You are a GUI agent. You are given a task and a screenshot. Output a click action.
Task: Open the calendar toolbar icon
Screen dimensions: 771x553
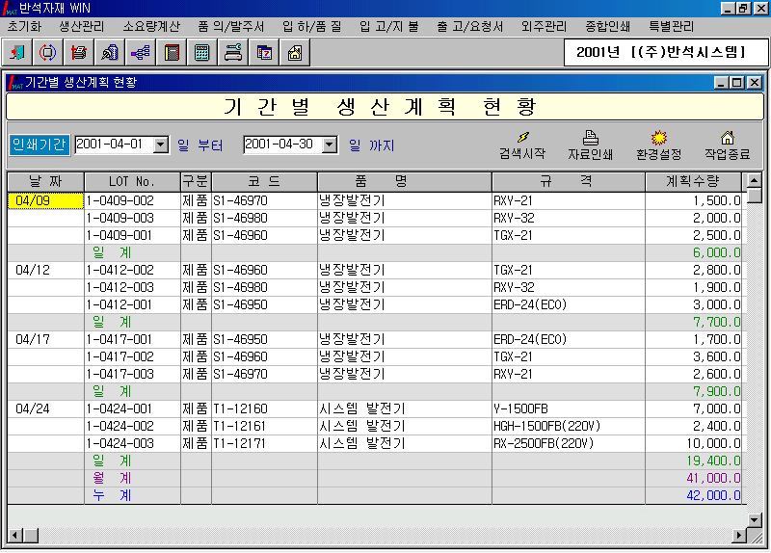(263, 52)
